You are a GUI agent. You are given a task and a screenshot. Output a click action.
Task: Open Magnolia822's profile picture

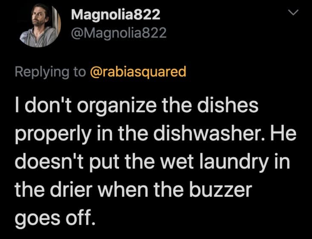coord(40,26)
